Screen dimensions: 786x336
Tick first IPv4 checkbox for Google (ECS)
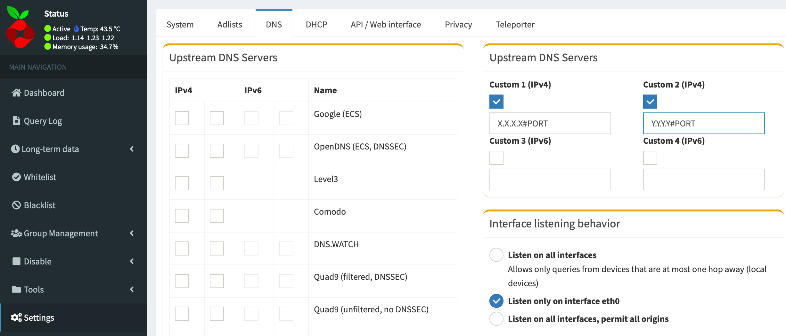click(x=182, y=118)
